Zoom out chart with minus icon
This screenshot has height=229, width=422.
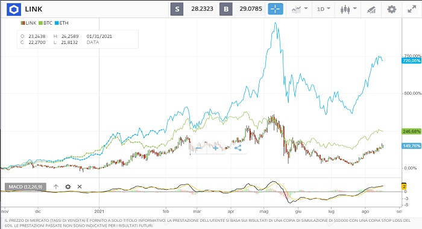tap(198, 148)
